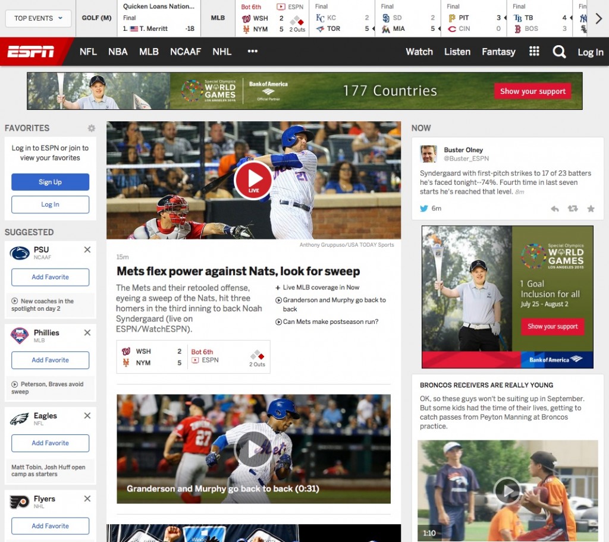Image resolution: width=609 pixels, height=542 pixels.
Task: Click the Twitter bird icon
Action: pos(423,209)
